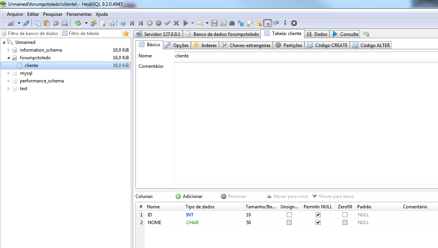The width and height of the screenshot is (438, 248).
Task: Click the wrap long lines icon
Action: 276,23
